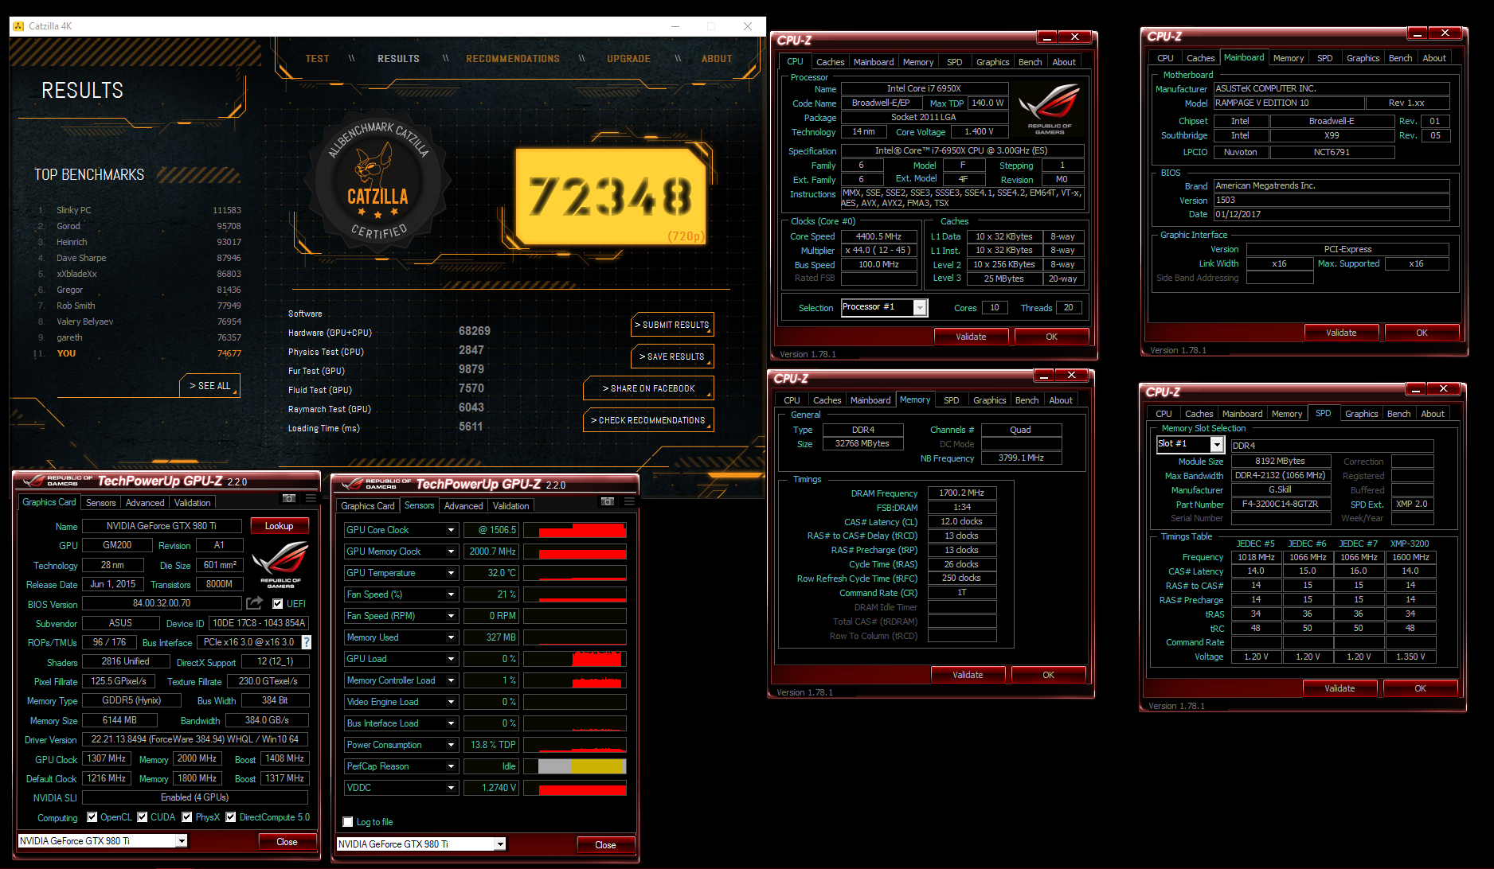The width and height of the screenshot is (1494, 869).
Task: Click the SAVE RESULTS button
Action: [672, 357]
